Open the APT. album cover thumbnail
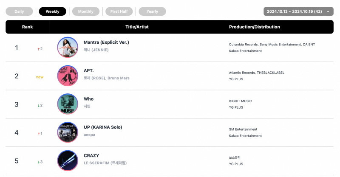 point(68,76)
